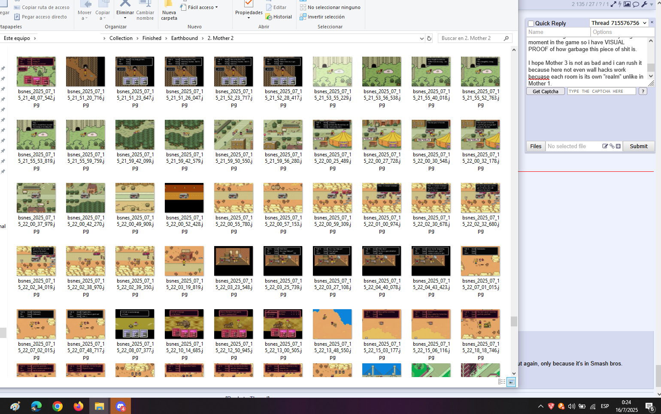
Task: Open Propiedades from the ribbon
Action: 249,9
